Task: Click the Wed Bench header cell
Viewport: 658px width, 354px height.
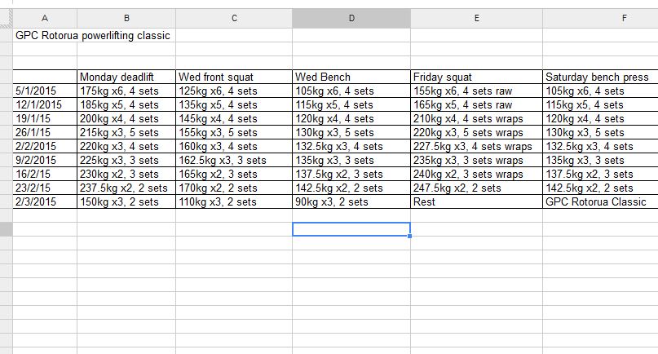Action: 351,77
